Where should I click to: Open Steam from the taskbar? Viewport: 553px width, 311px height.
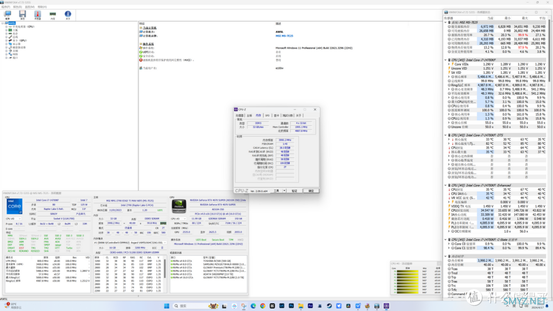pyautogui.click(x=329, y=306)
